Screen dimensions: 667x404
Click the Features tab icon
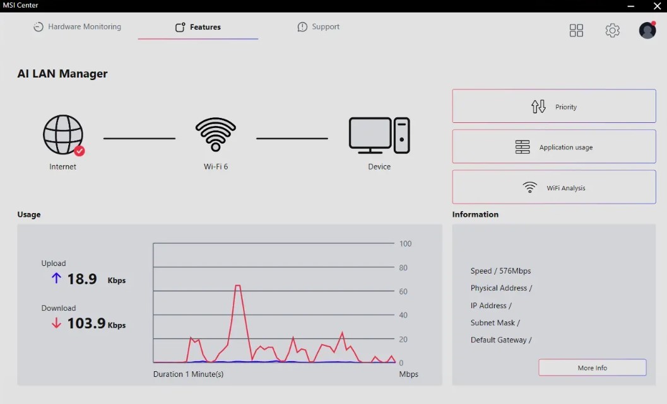[x=180, y=27]
